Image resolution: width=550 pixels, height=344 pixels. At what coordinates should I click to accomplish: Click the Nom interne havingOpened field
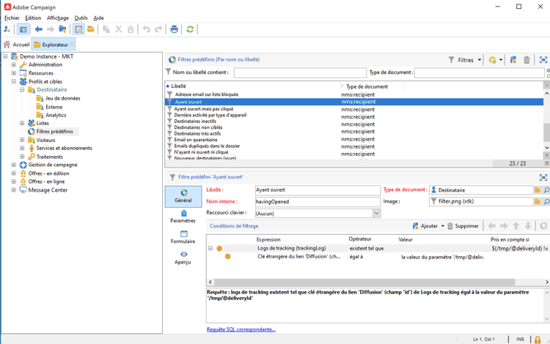318,201
